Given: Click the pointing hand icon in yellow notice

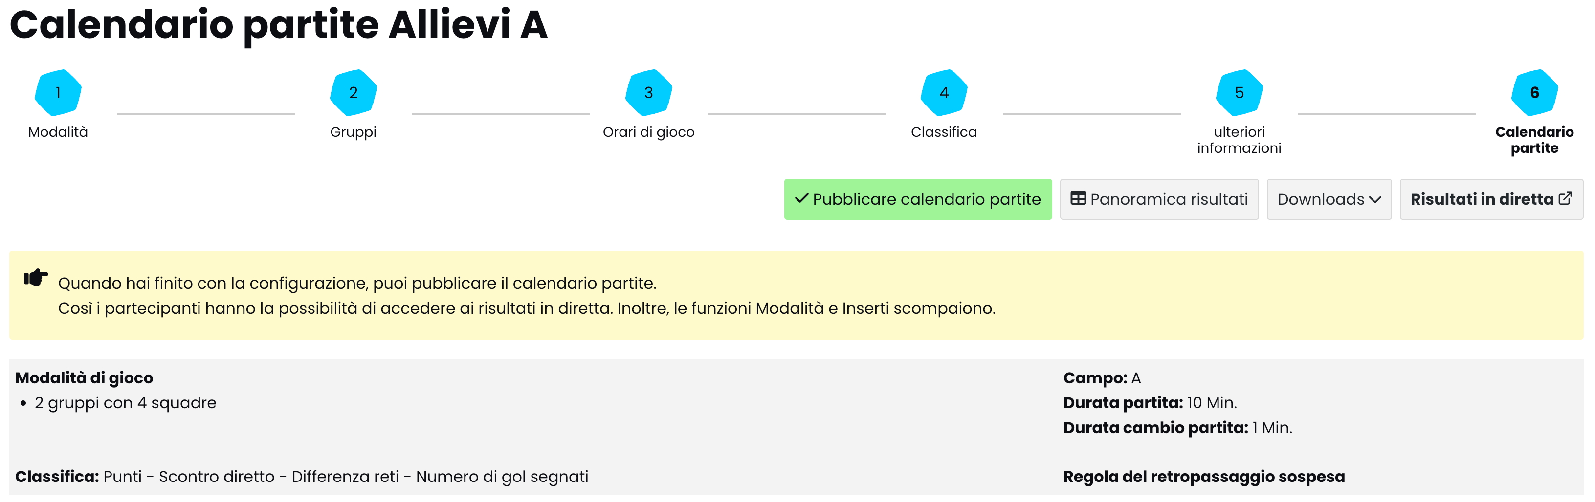Looking at the screenshot, I should tap(36, 277).
